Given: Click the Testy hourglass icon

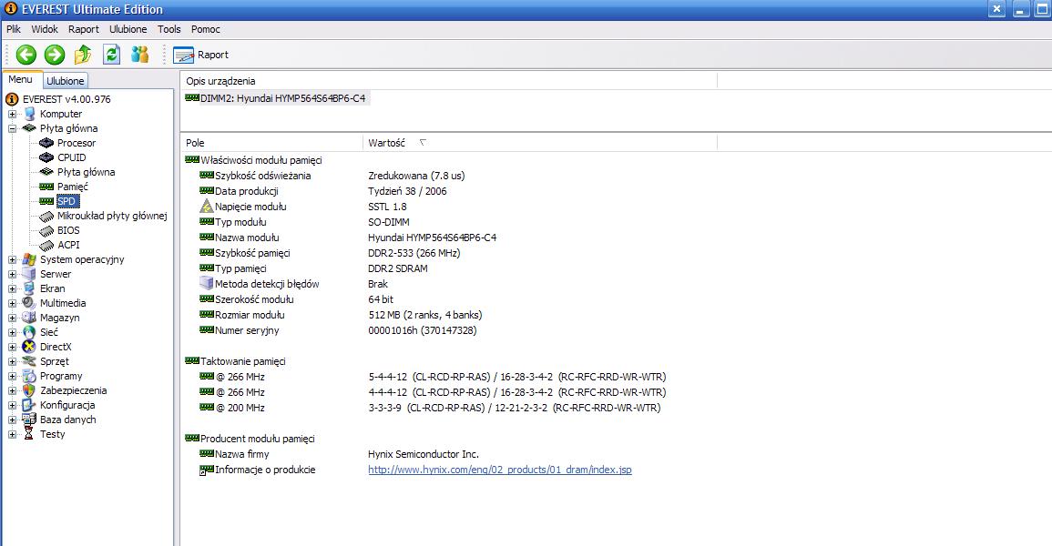Looking at the screenshot, I should (29, 434).
